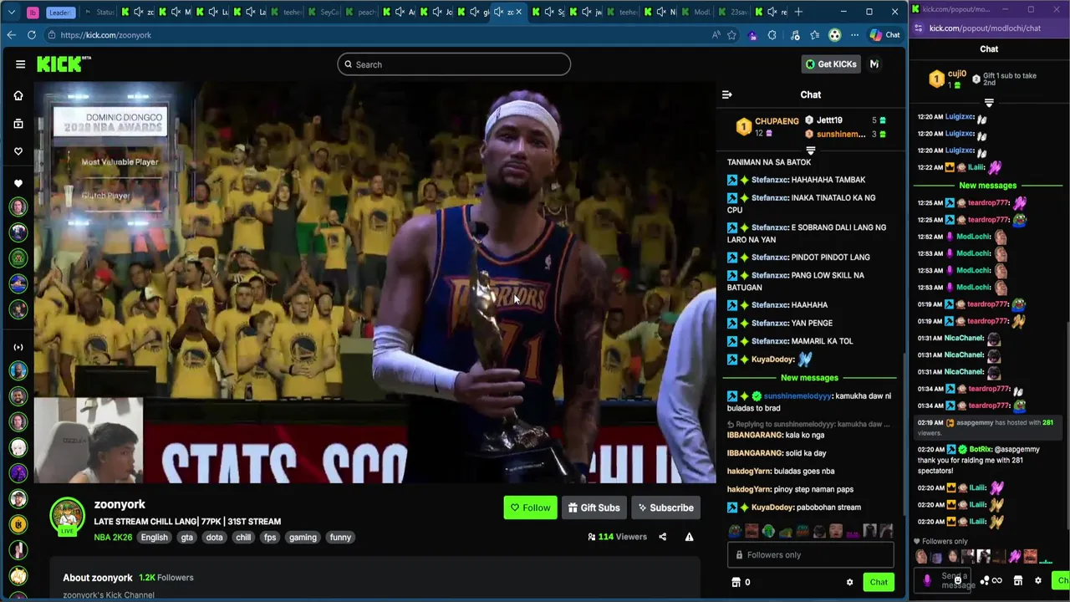Open NBA 2K26 category link
Viewport: 1070px width, 602px height.
pyautogui.click(x=113, y=538)
